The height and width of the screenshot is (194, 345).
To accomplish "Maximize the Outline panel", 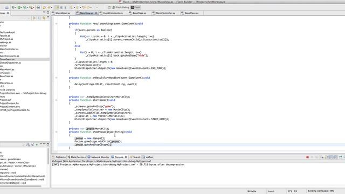I will [48, 144].
